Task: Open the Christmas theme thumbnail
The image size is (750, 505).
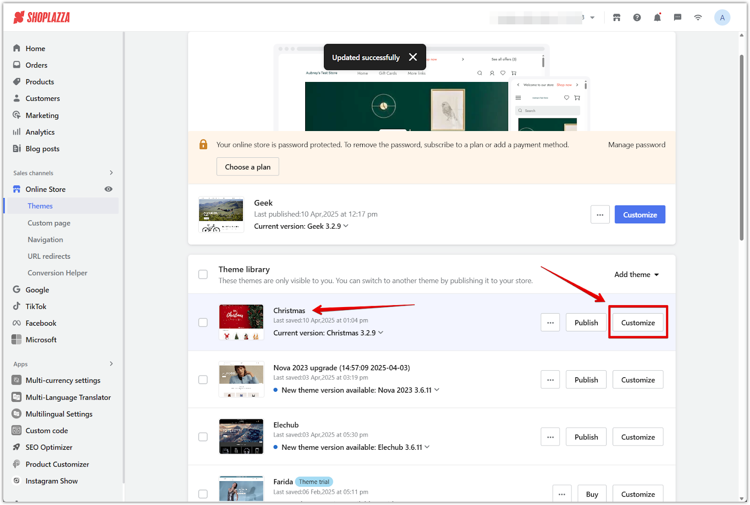Action: (241, 322)
